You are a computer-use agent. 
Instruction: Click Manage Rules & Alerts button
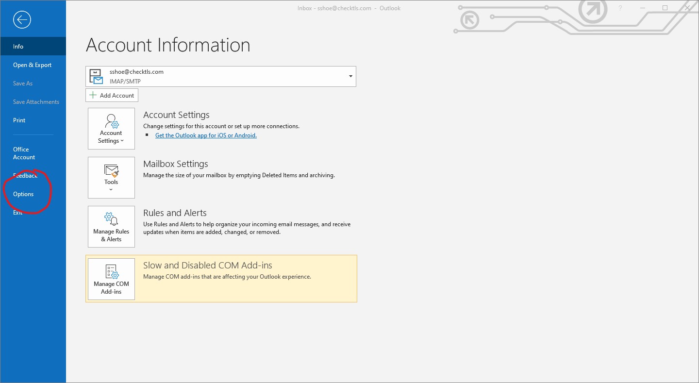point(111,226)
